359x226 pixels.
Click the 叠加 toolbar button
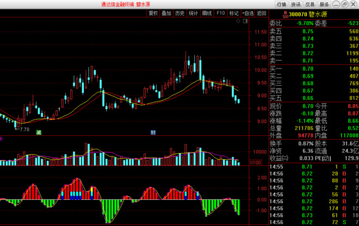point(166,13)
